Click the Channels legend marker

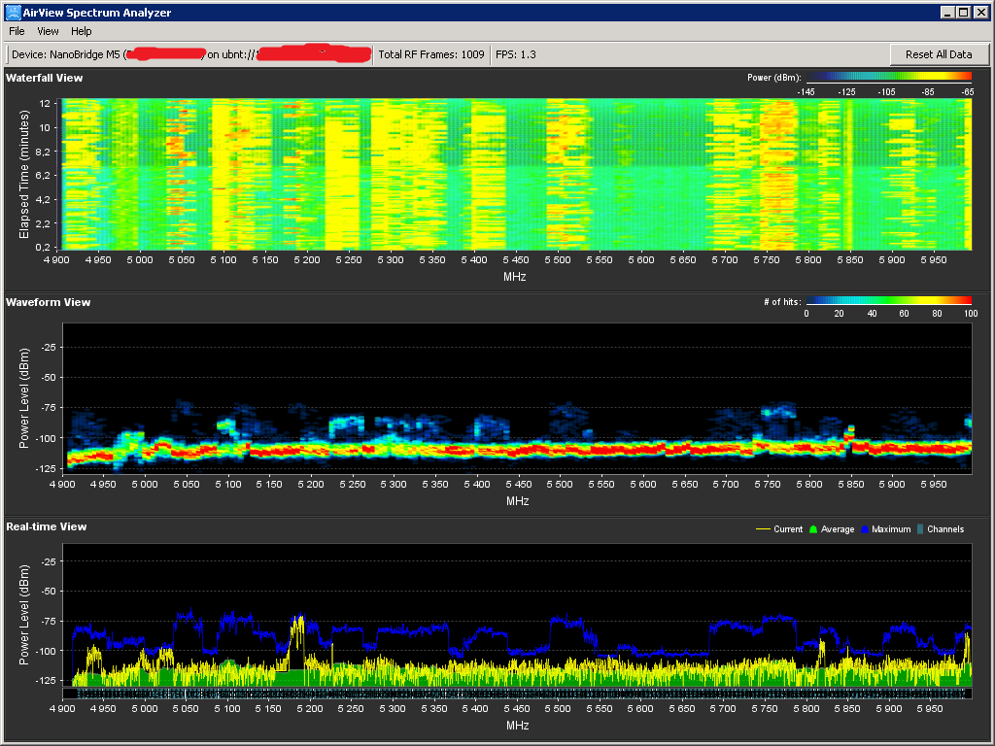coord(920,529)
